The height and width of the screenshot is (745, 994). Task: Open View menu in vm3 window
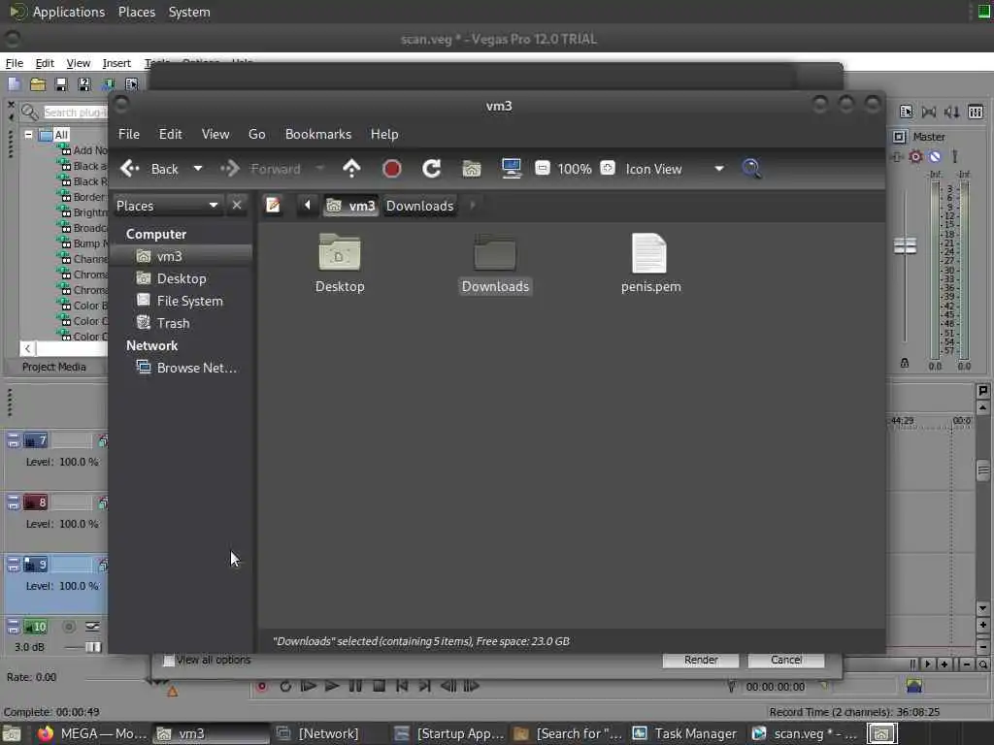tap(215, 134)
